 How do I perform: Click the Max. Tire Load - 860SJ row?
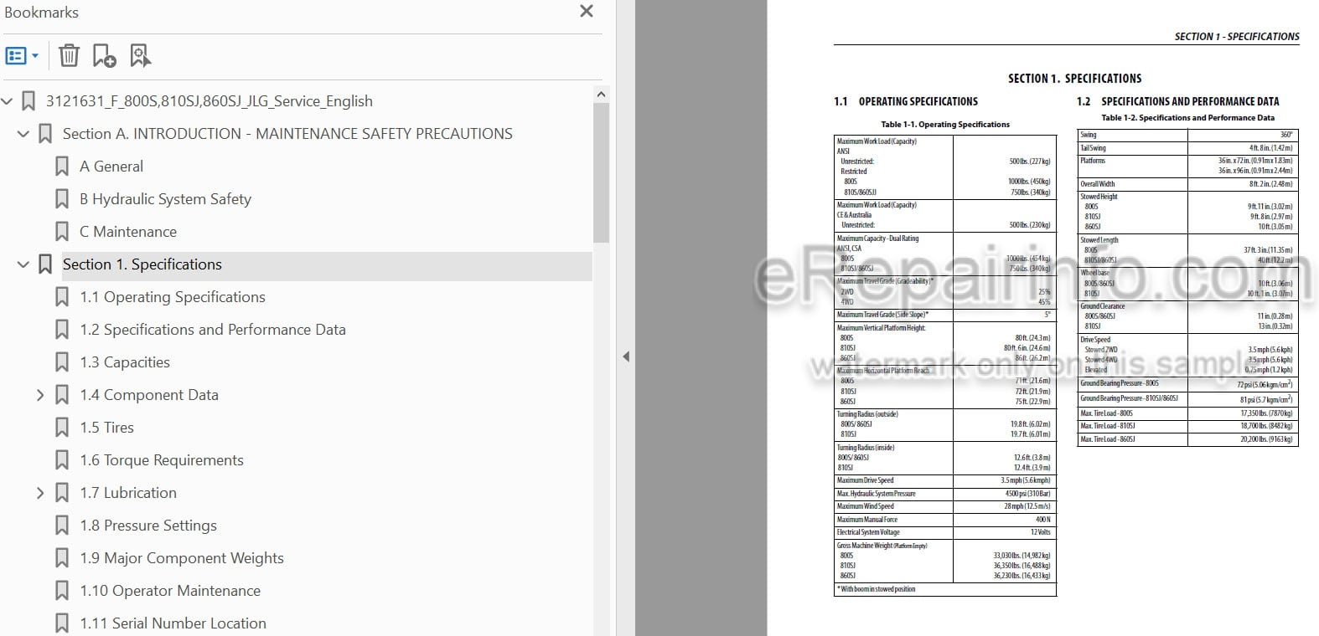[x=1187, y=439]
